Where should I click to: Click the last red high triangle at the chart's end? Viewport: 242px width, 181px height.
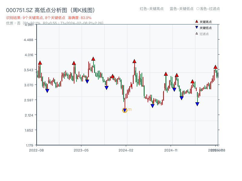coord(215,67)
